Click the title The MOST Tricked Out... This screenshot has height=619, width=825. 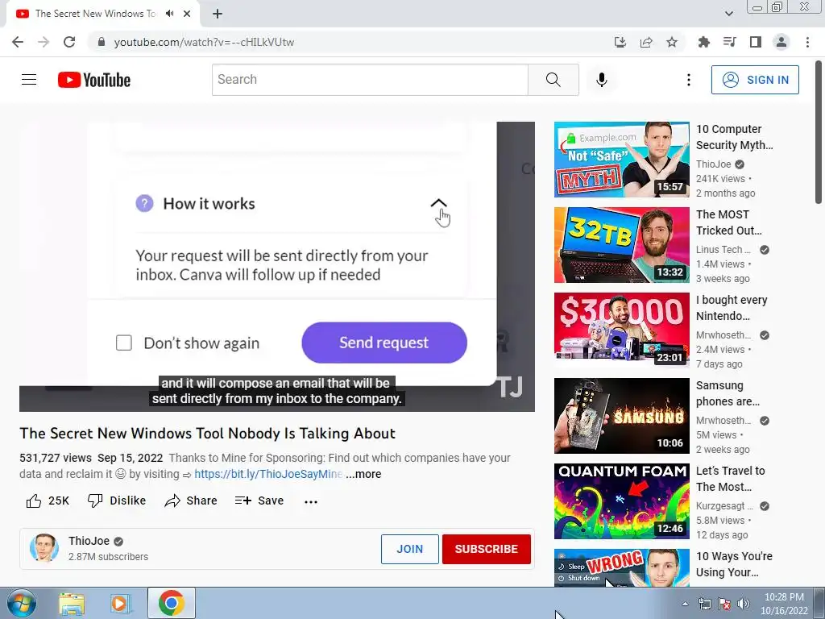[x=728, y=222]
